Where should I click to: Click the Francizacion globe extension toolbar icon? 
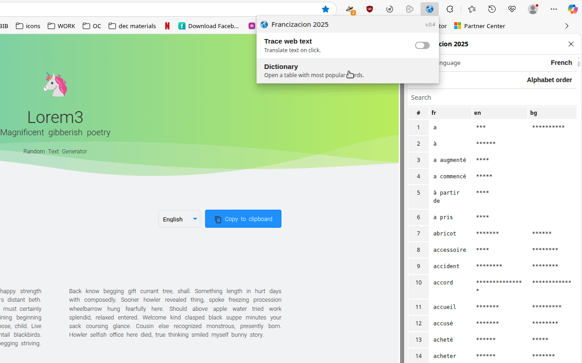430,9
